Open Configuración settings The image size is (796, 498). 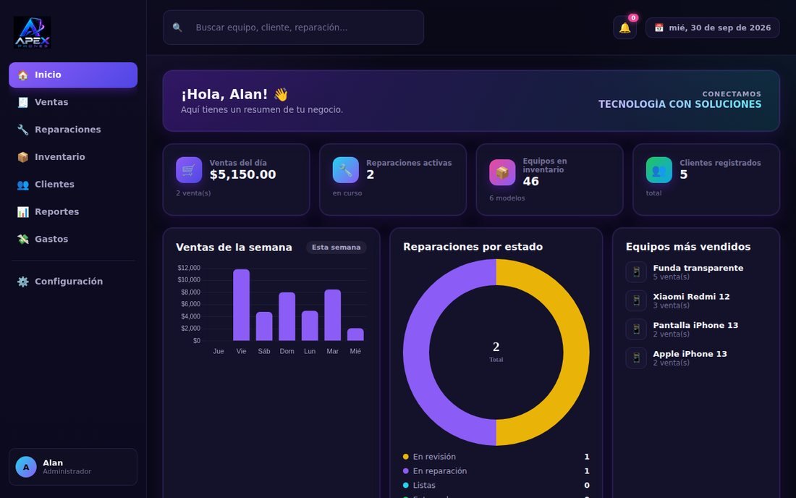[73, 282]
